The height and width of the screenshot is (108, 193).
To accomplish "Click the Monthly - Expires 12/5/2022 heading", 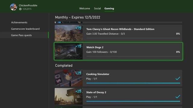I will point(78,17).
